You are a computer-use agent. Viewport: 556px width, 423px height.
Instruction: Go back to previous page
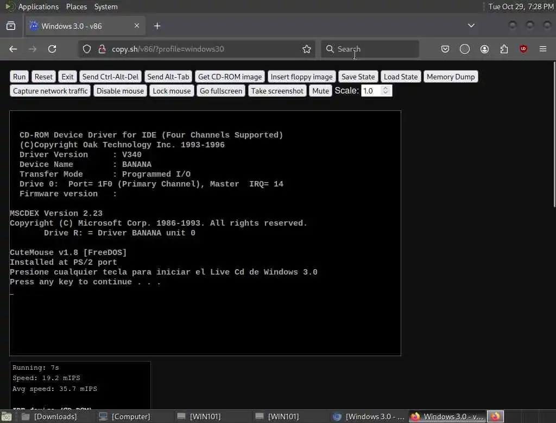13,49
